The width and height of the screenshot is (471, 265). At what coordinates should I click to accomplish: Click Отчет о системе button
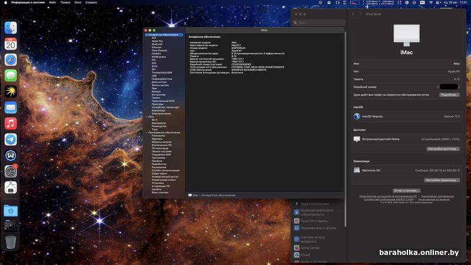pos(406,191)
